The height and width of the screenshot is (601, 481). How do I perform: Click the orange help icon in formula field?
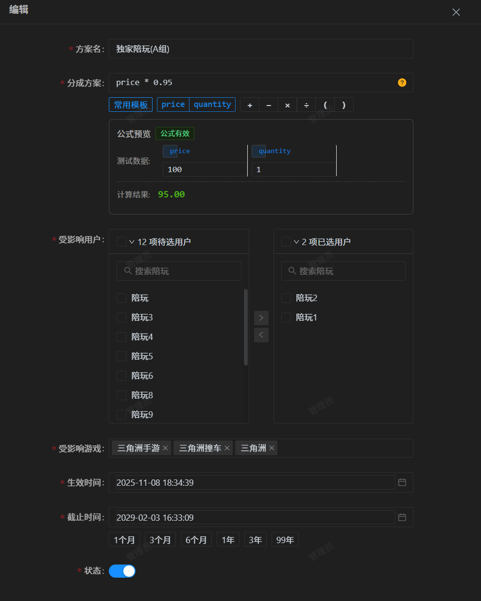(x=402, y=83)
